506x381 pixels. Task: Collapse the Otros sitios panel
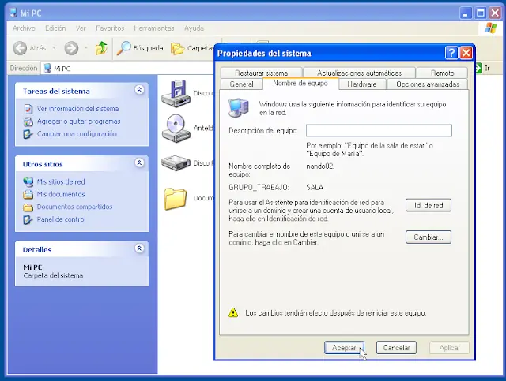[139, 163]
